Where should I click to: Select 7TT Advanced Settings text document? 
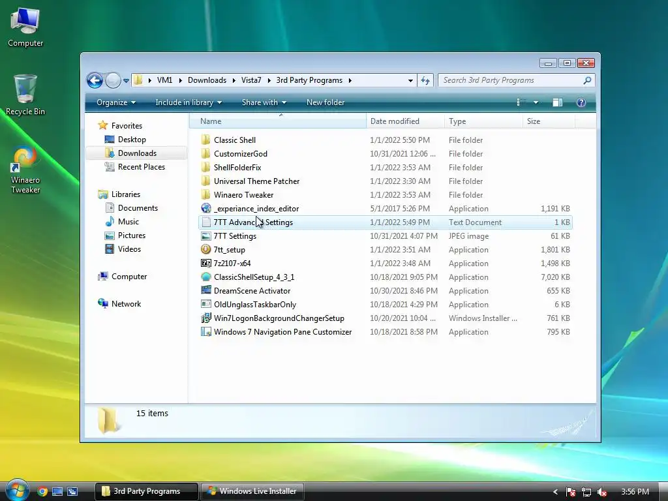click(x=386, y=222)
